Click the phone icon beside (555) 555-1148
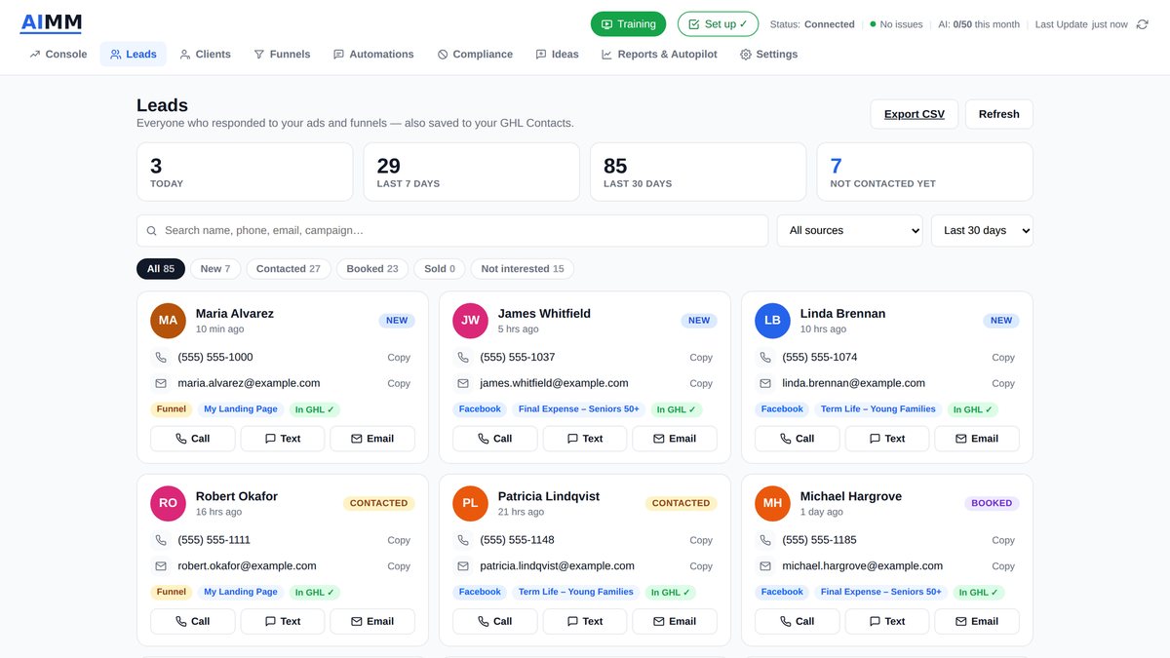Viewport: 1170px width, 658px height. click(463, 540)
